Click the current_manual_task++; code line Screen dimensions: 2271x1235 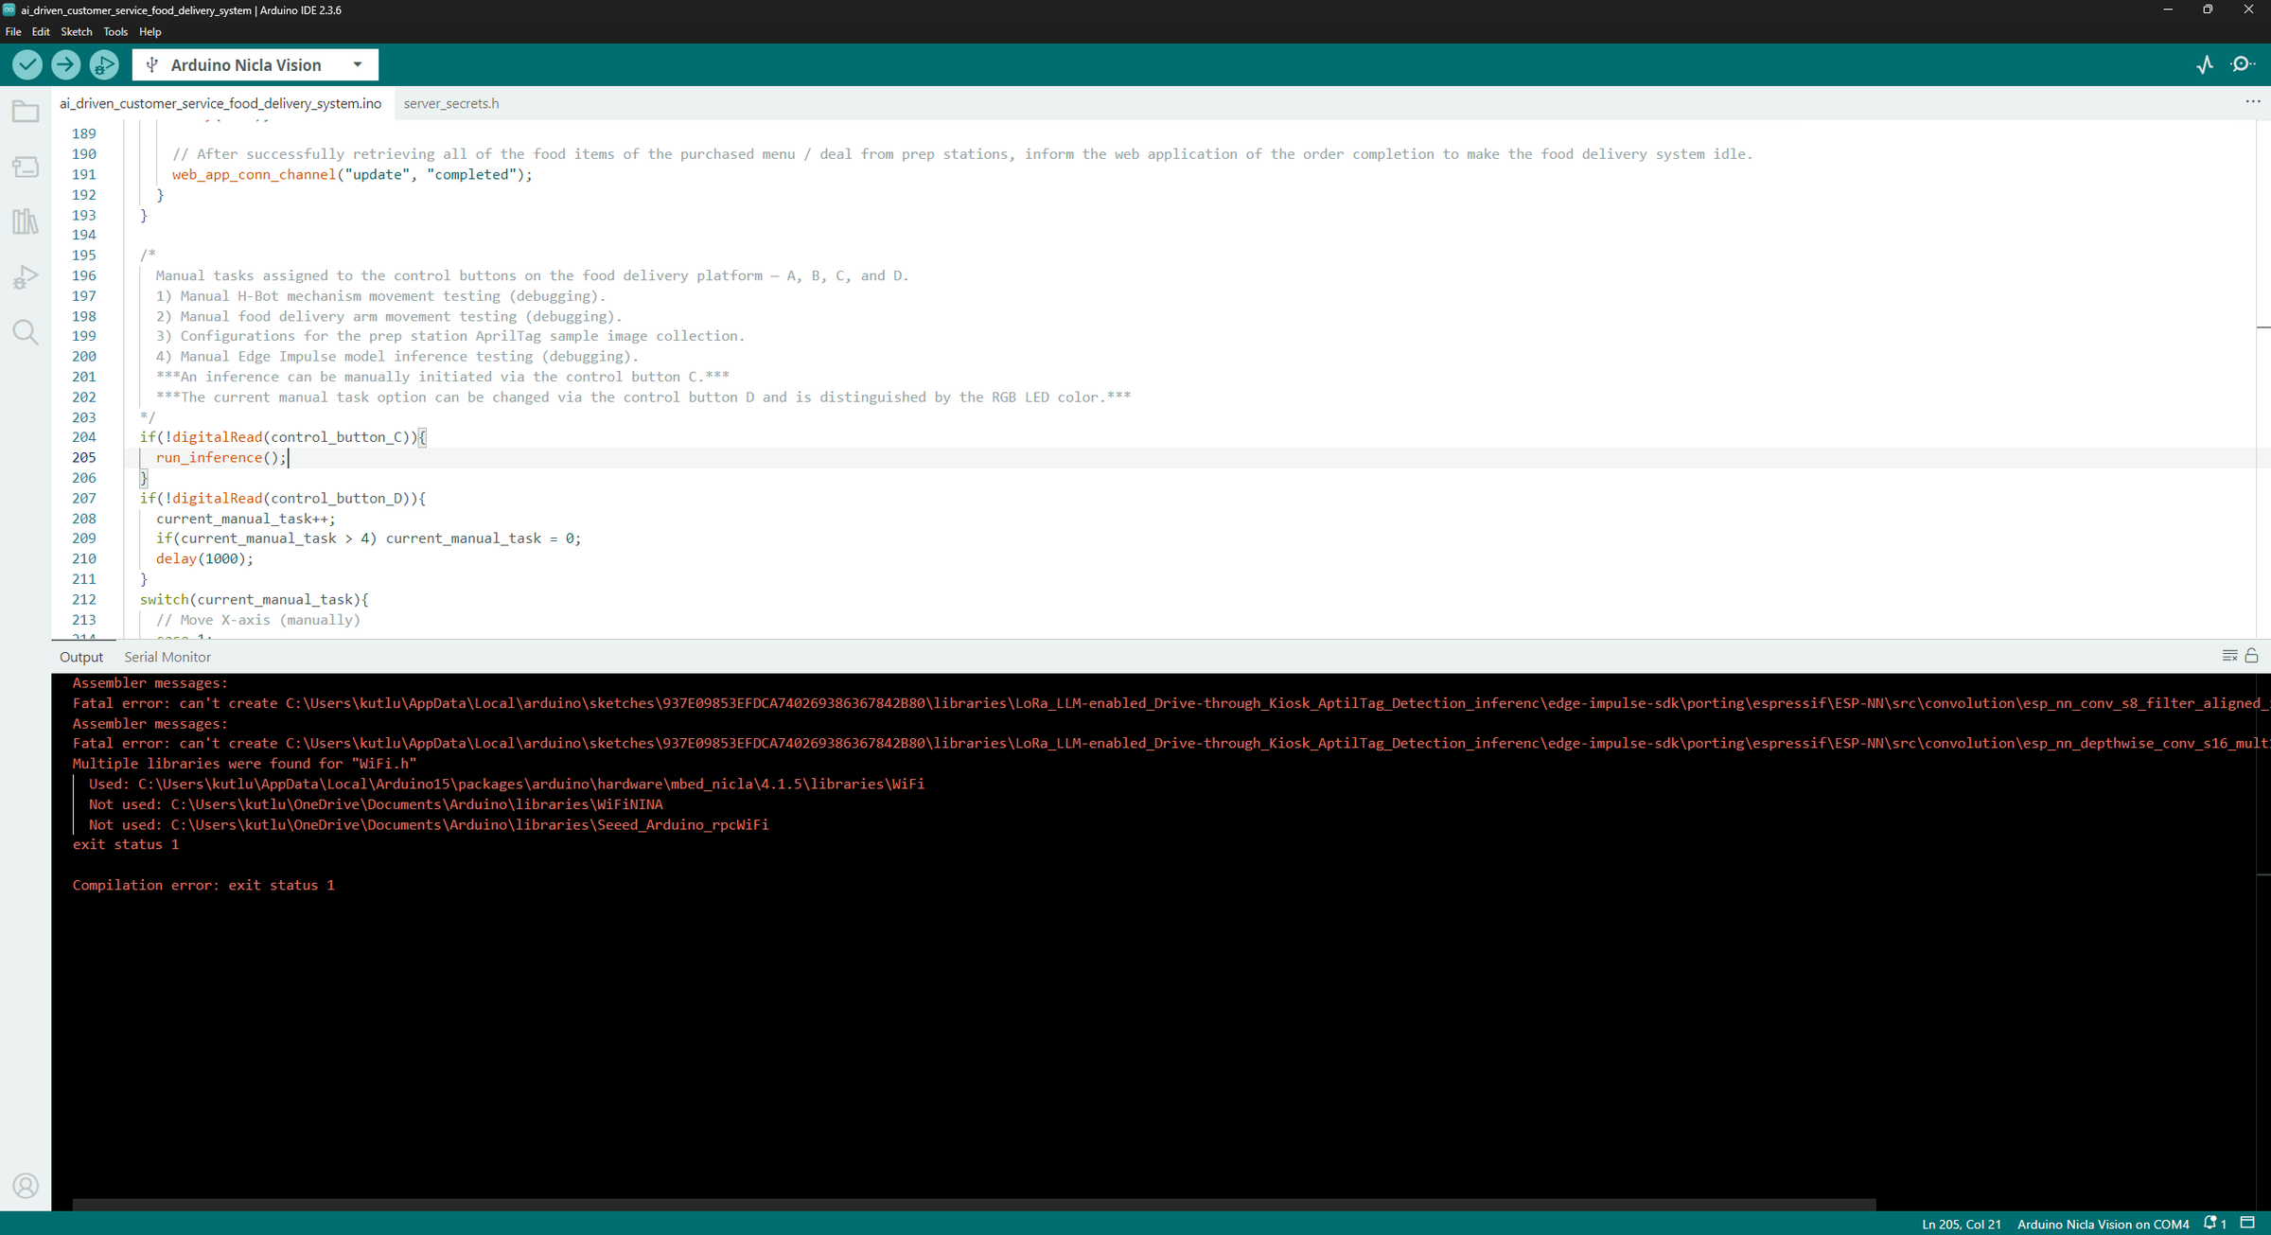[x=245, y=519]
